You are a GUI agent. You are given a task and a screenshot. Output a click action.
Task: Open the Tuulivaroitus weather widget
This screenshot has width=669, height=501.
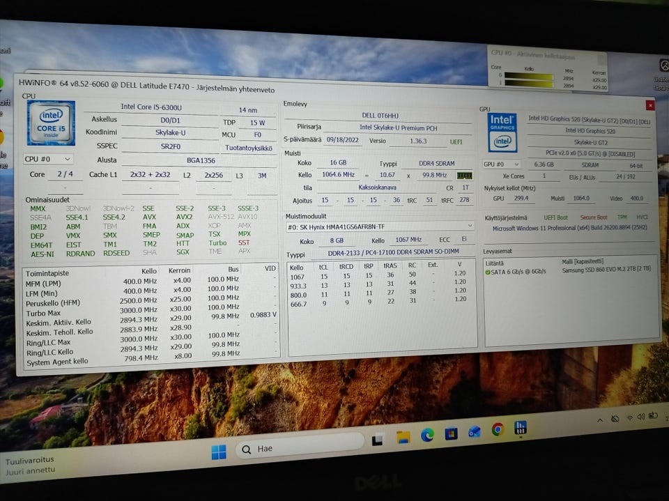(x=30, y=465)
